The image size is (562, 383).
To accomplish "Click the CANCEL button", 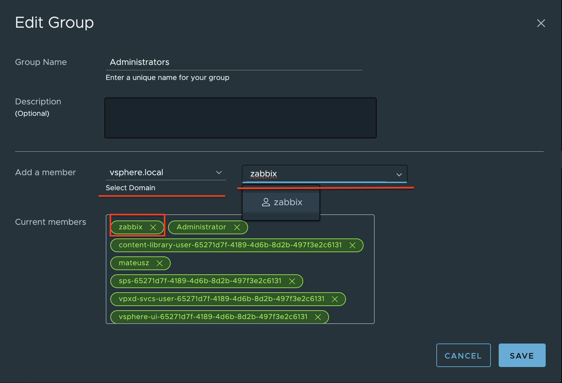I will 463,355.
